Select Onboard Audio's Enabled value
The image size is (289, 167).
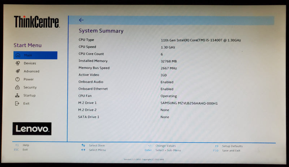167,82
